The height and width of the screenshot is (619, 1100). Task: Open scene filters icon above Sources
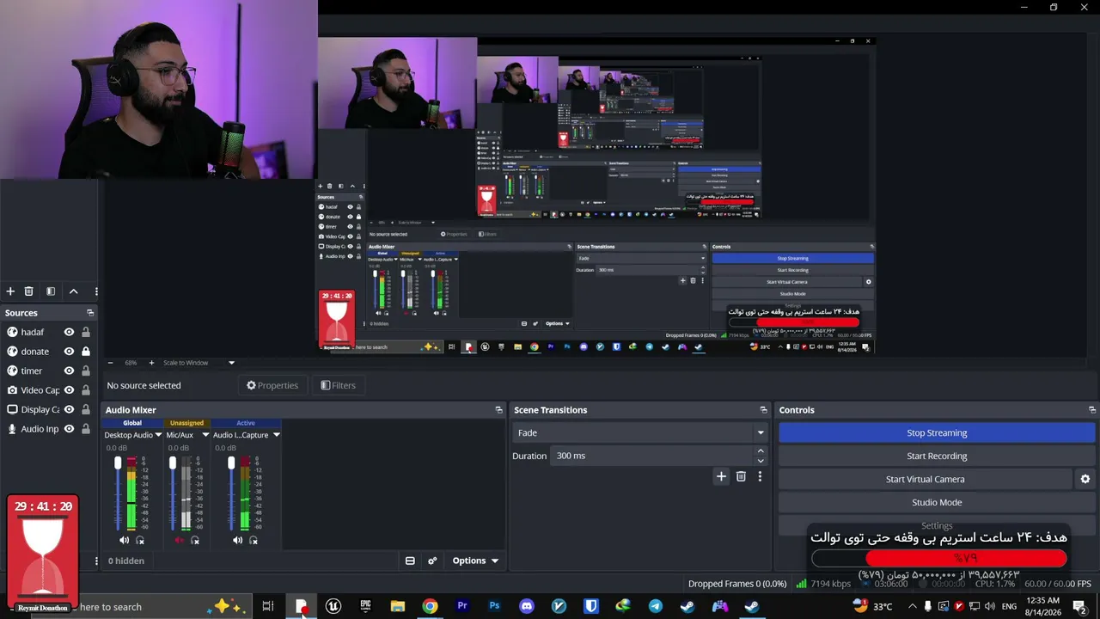pyautogui.click(x=51, y=291)
